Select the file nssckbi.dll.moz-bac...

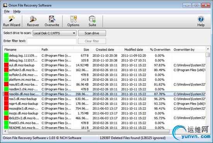coord(24,94)
